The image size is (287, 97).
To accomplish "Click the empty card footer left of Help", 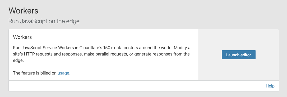I will point(137,86).
